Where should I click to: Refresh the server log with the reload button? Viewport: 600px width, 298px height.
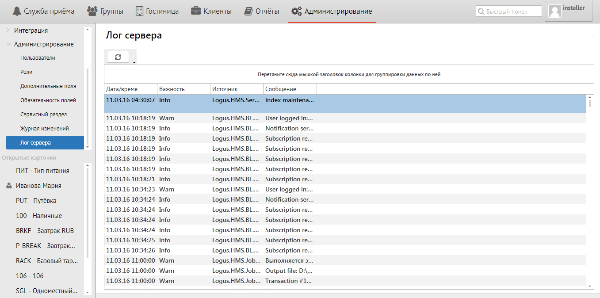[118, 57]
